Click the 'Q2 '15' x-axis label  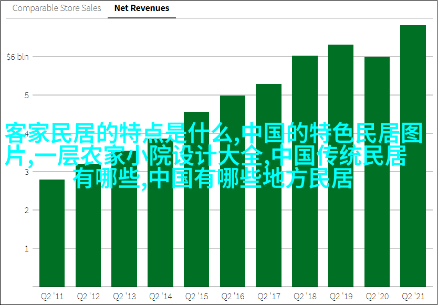click(196, 296)
